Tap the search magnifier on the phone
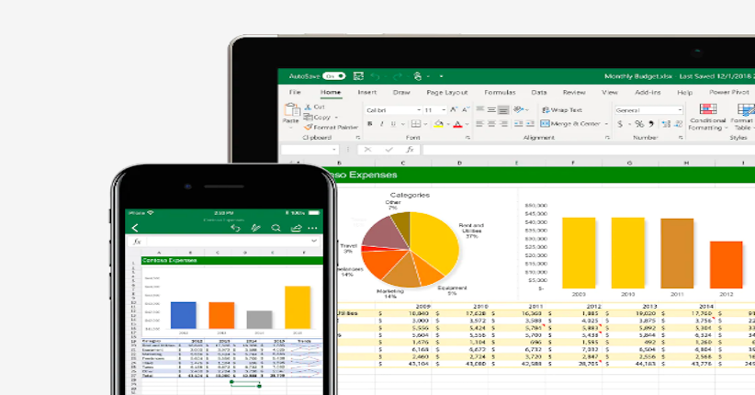 pos(276,228)
